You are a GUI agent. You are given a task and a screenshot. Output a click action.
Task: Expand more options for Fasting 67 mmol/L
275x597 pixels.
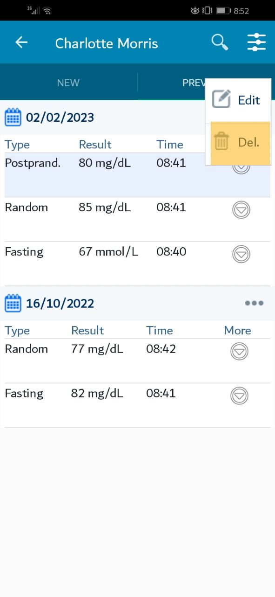[x=241, y=254]
